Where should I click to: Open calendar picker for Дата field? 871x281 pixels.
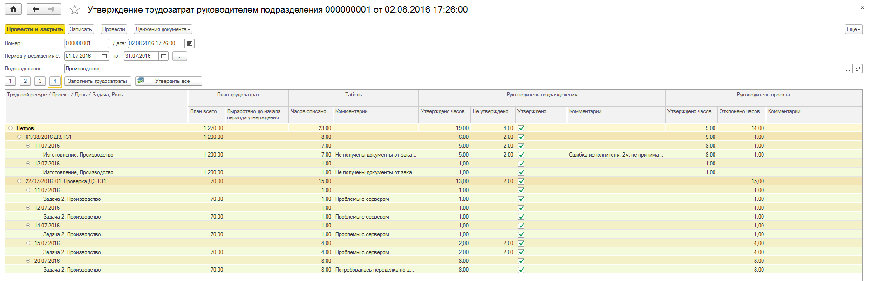pyautogui.click(x=190, y=43)
